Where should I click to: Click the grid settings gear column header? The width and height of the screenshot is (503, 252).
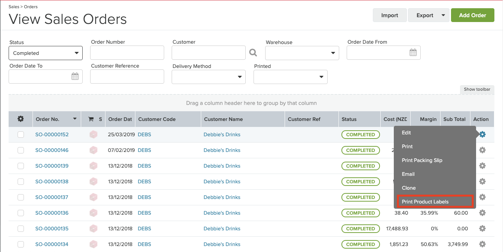[x=21, y=119]
